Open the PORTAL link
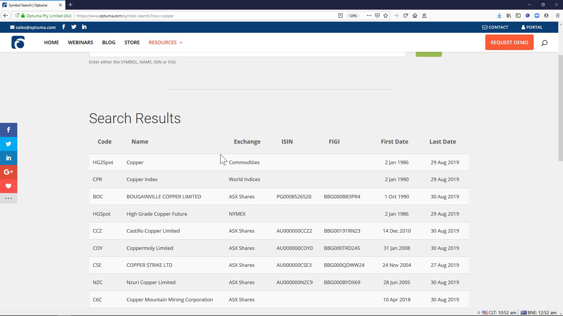This screenshot has width=563, height=316. (532, 27)
